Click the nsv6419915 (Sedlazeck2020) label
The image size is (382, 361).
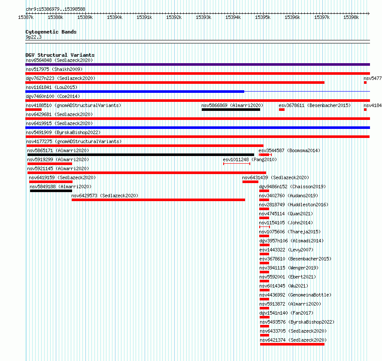[x=59, y=123]
